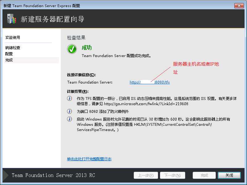Click the 检查结果 heading

pyautogui.click(x=76, y=38)
